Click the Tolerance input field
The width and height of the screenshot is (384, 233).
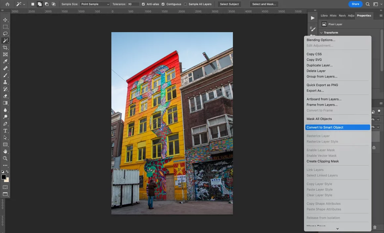pyautogui.click(x=133, y=4)
